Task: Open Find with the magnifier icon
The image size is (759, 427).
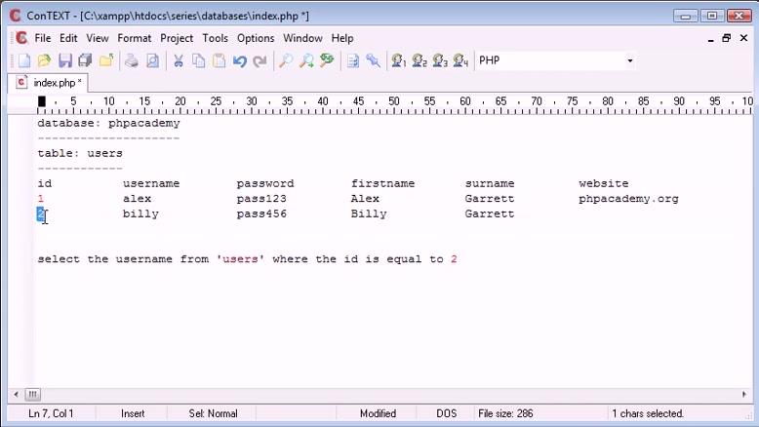Action: pos(286,61)
